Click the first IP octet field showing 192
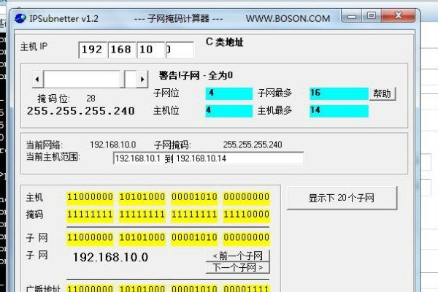The width and height of the screenshot is (438, 292). click(x=93, y=50)
